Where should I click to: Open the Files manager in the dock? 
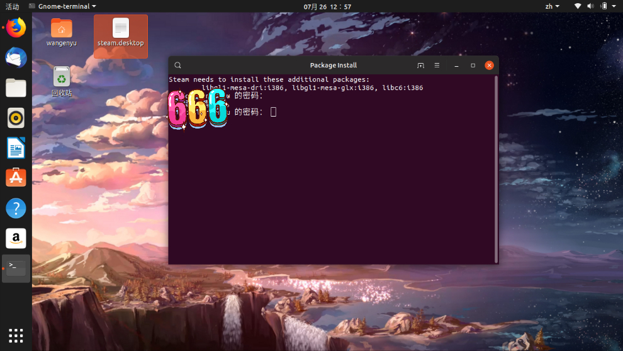(16, 88)
